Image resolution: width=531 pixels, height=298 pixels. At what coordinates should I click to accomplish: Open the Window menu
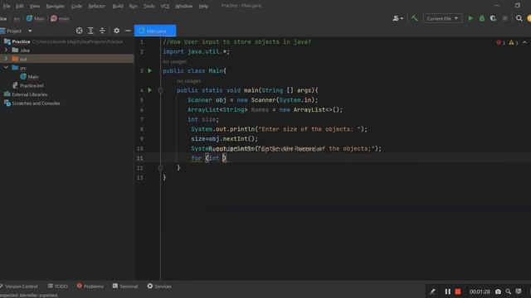(x=184, y=6)
